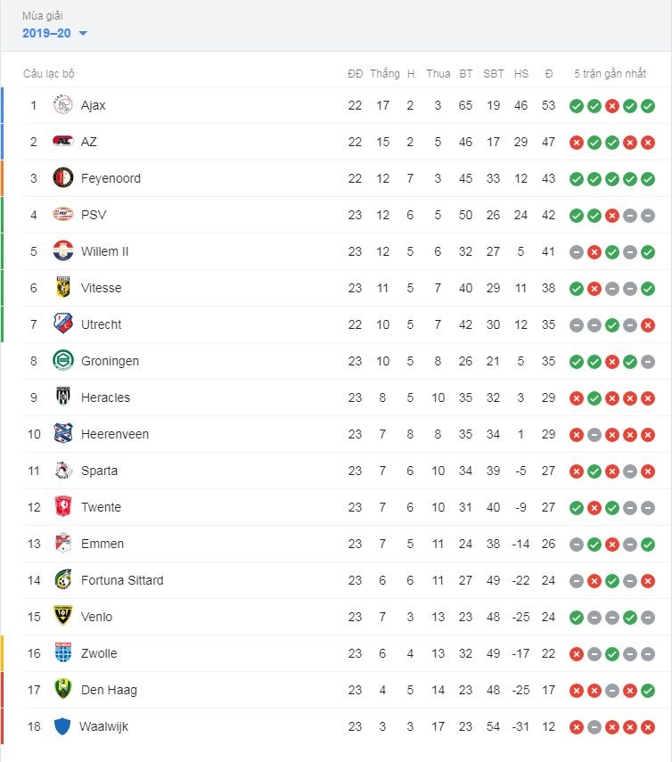Click the Groningen green logo

[62, 361]
